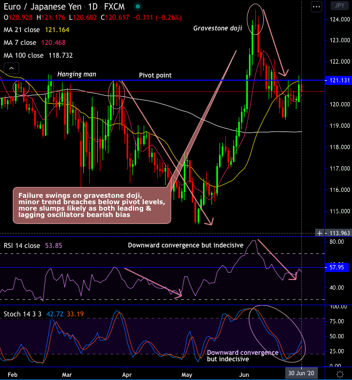Select the MA 100 close indicator legend
352x380 pixels.
[24, 56]
